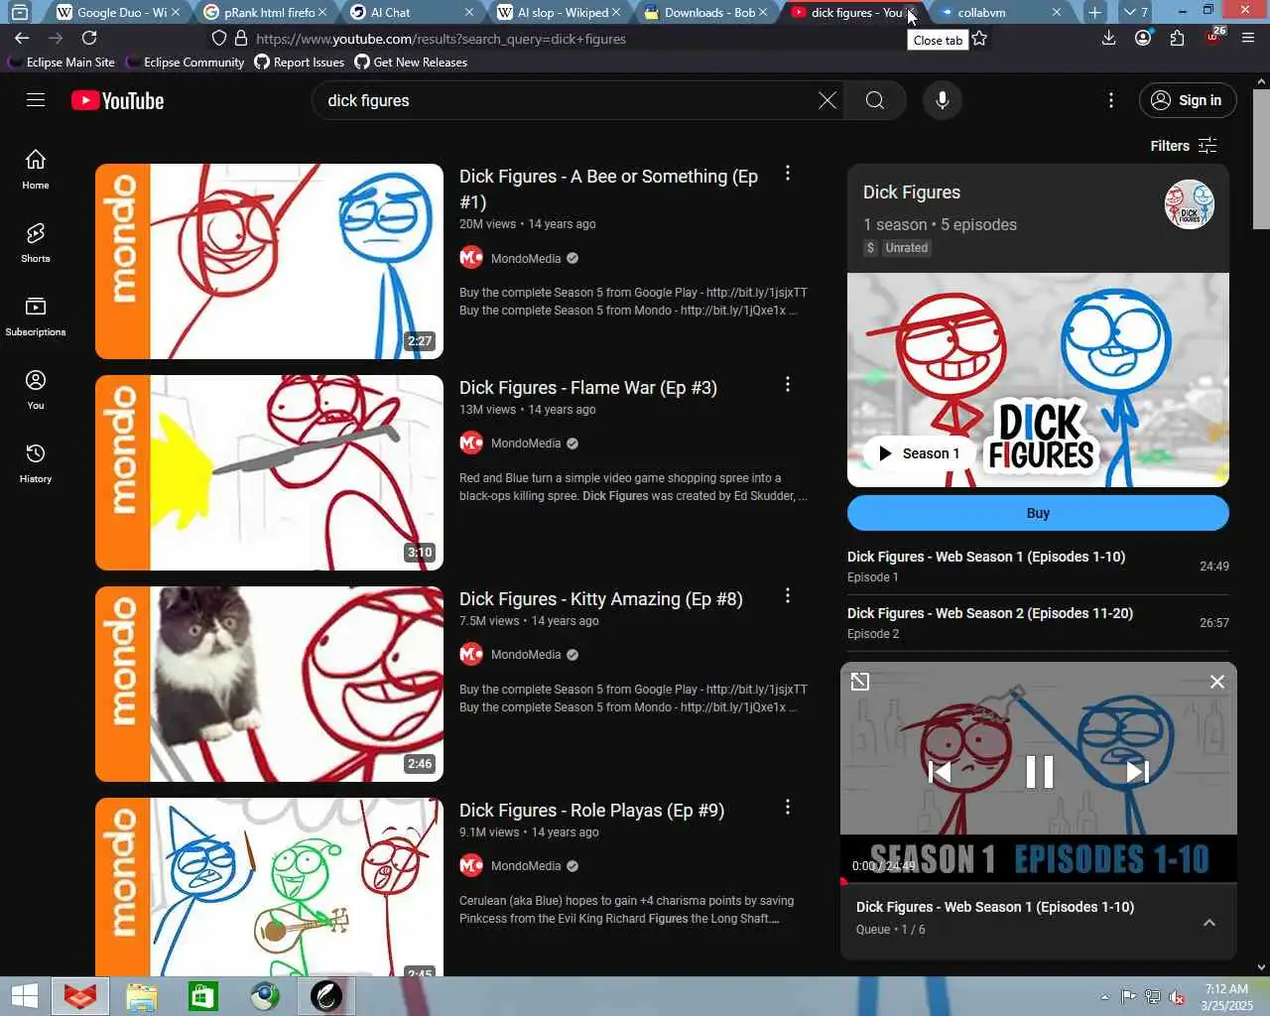The height and width of the screenshot is (1016, 1270).
Task: Bookmark this page with star icon
Action: coord(979,39)
